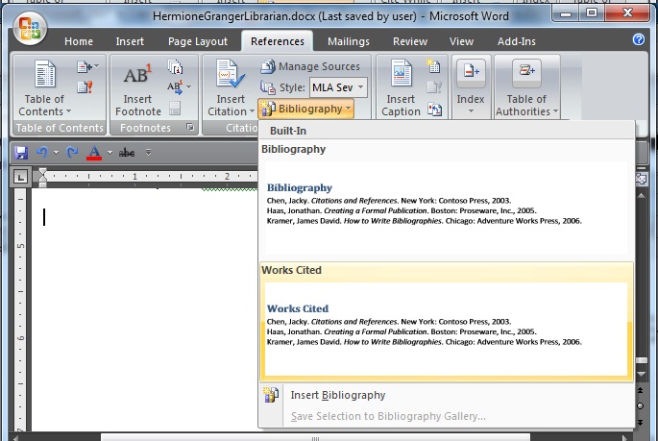Click the Cross-reference icon
The width and height of the screenshot is (658, 441).
[434, 110]
